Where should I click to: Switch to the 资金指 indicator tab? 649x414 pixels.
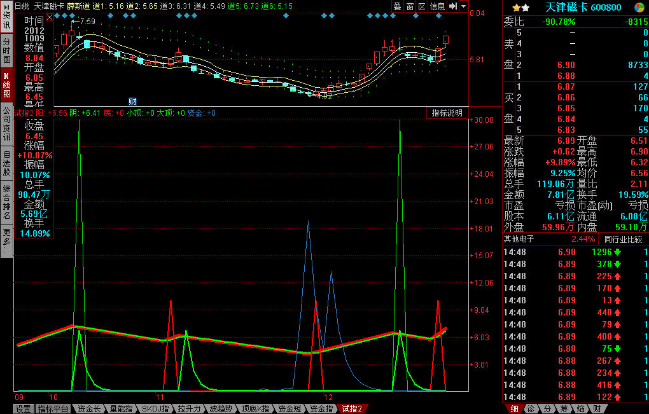(x=321, y=409)
